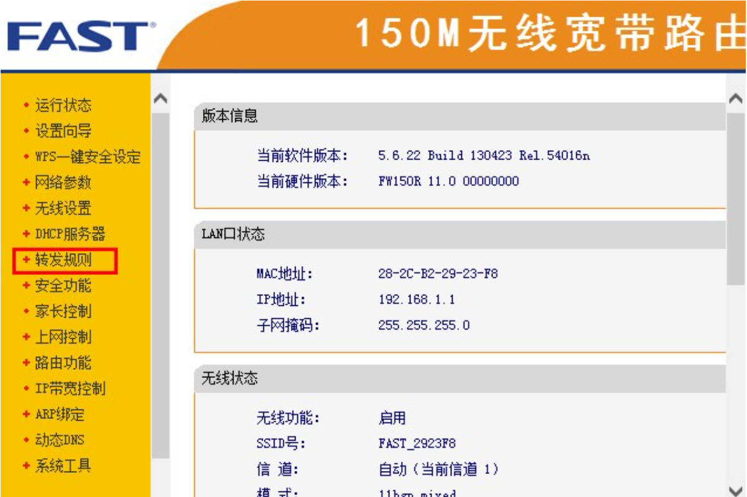This screenshot has width=747, height=497.
Task: Open 家长控制 parental control
Action: pos(63,311)
